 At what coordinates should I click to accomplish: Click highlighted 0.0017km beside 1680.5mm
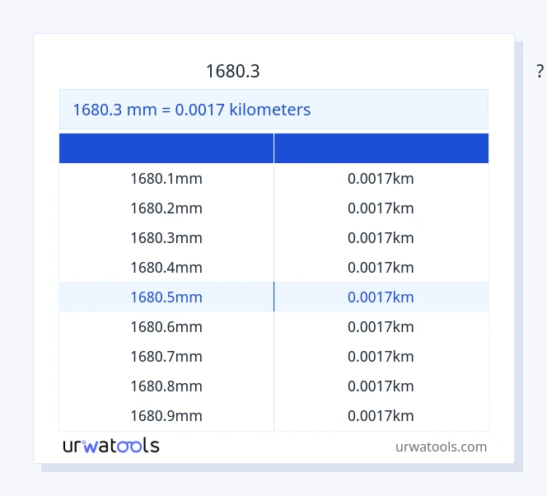click(x=381, y=297)
